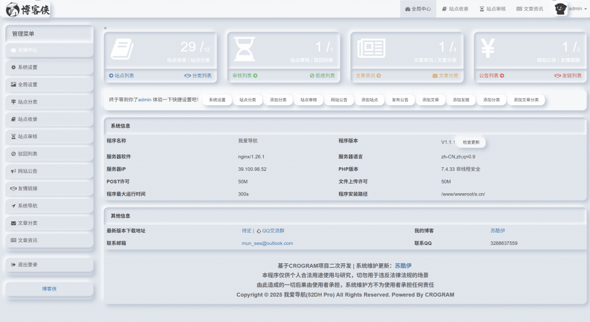Click the hourglass icon on the review card
The image size is (590, 322).
click(244, 49)
